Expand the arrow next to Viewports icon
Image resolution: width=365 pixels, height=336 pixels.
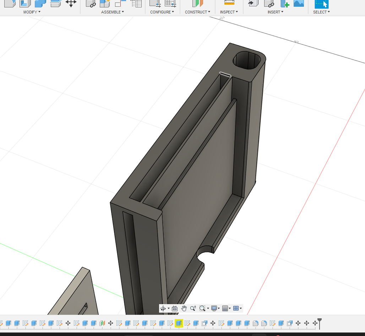coord(241,308)
